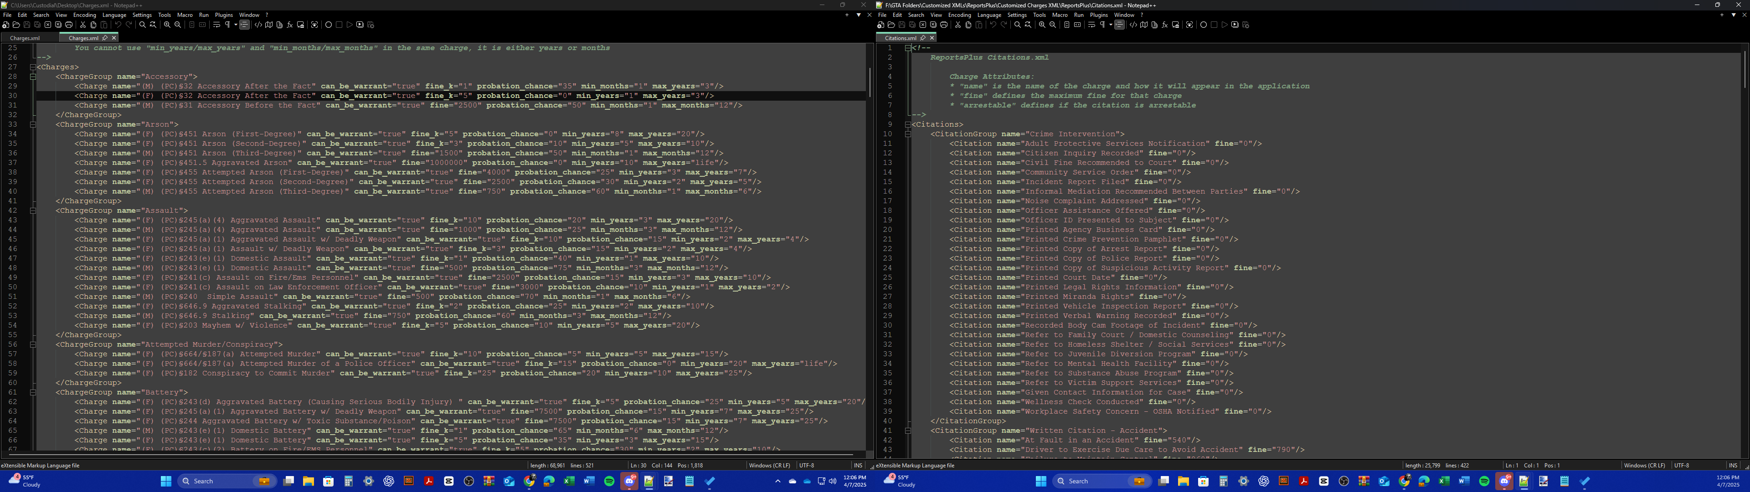Open Plugins menu in Charges.xml window
The width and height of the screenshot is (1750, 492).
coord(223,15)
